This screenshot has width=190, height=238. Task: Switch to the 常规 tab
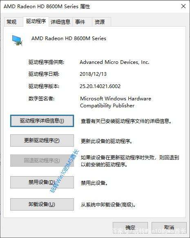[x=12, y=22]
